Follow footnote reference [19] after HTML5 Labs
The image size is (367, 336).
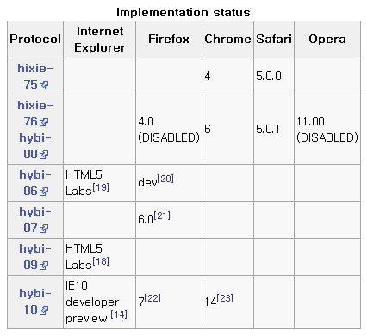(x=101, y=187)
